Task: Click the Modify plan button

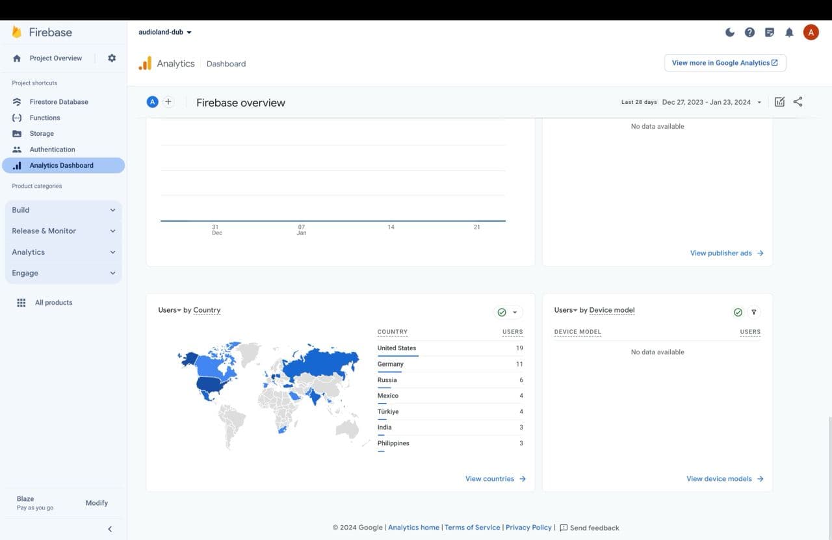Action: coord(97,503)
